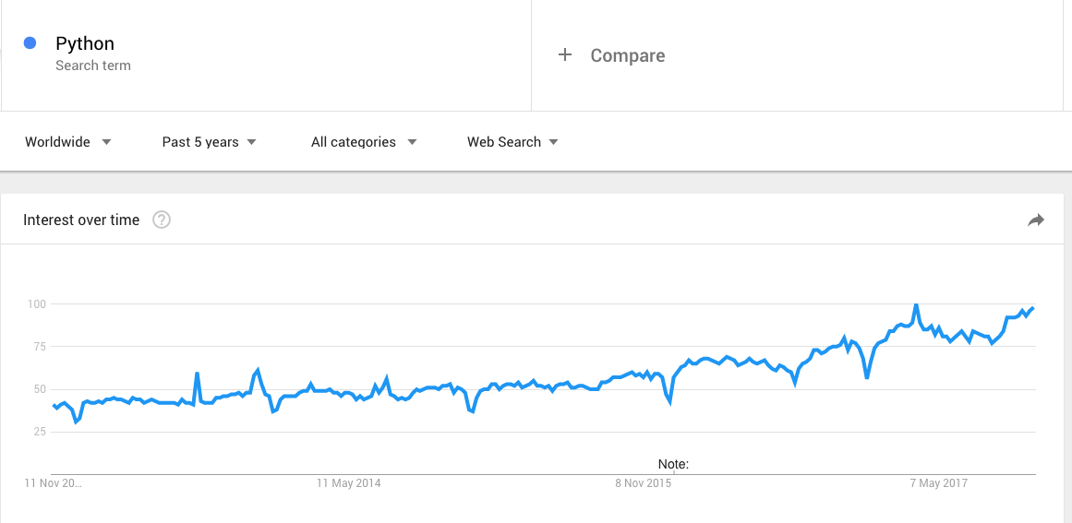Open the Past 5 years time range dropdown

[x=210, y=142]
